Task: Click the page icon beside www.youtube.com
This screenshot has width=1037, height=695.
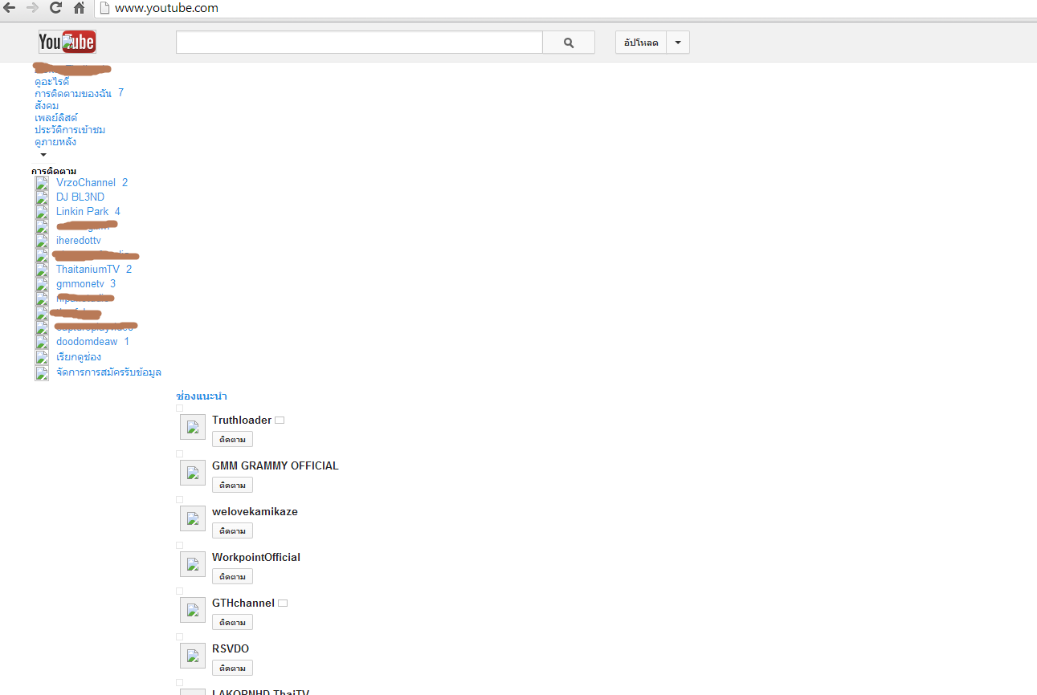Action: [104, 8]
